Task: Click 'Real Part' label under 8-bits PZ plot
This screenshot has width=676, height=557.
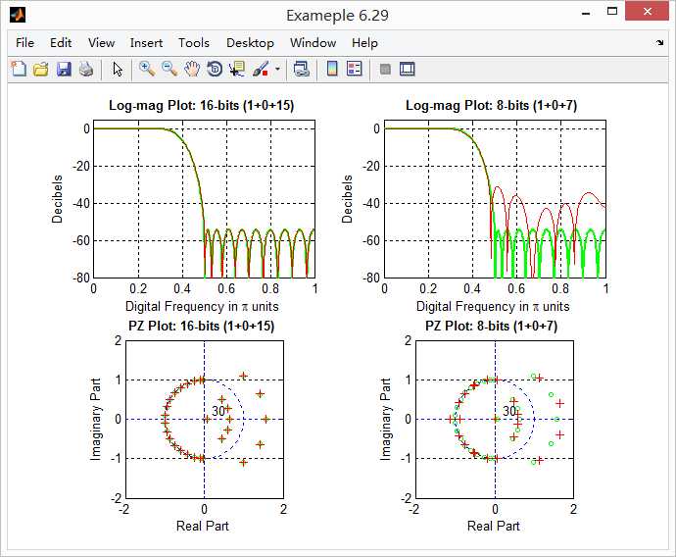Action: (494, 526)
